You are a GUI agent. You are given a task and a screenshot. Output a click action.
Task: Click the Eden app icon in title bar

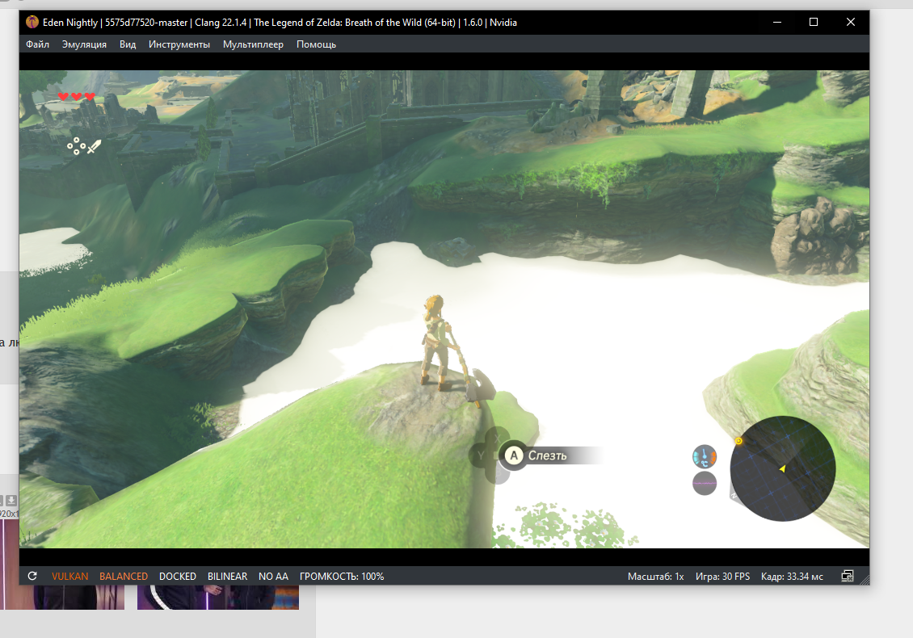32,22
